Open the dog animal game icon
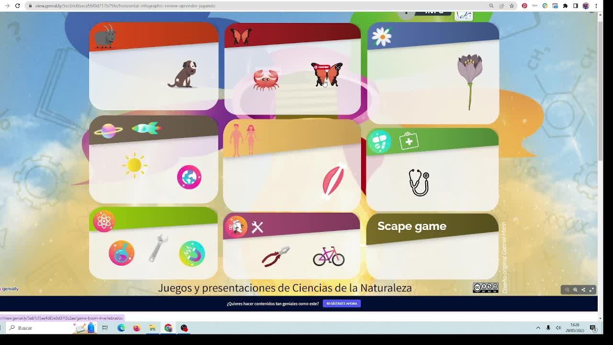Viewport: 613px width, 345px height. pyautogui.click(x=182, y=74)
